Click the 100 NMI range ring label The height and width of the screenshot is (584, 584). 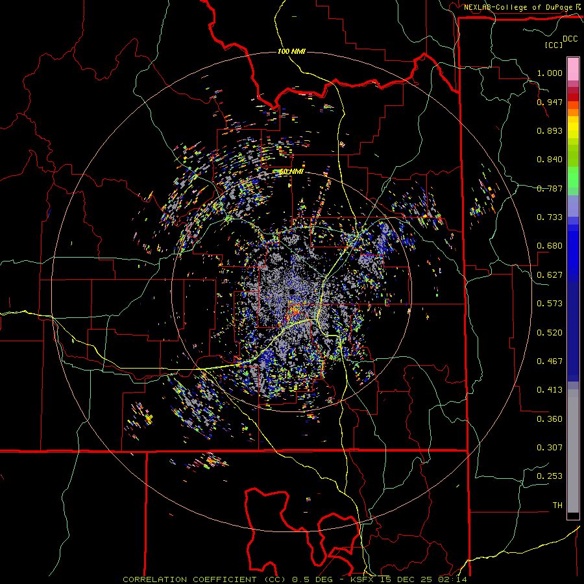point(291,51)
